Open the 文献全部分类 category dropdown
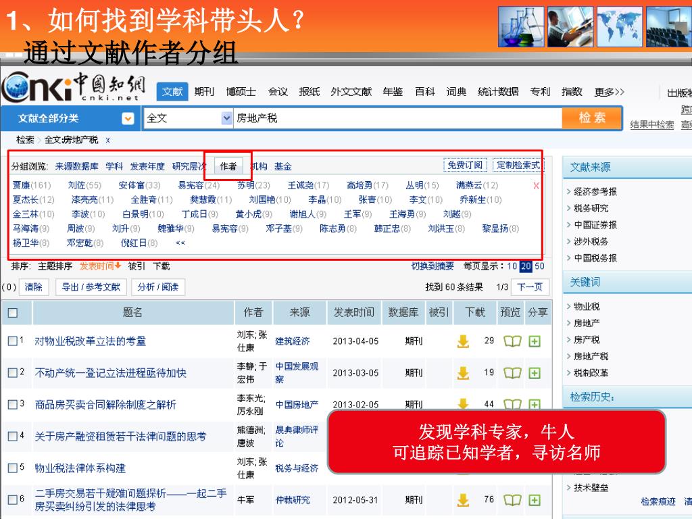Screen dimensions: 692x519 coord(128,118)
